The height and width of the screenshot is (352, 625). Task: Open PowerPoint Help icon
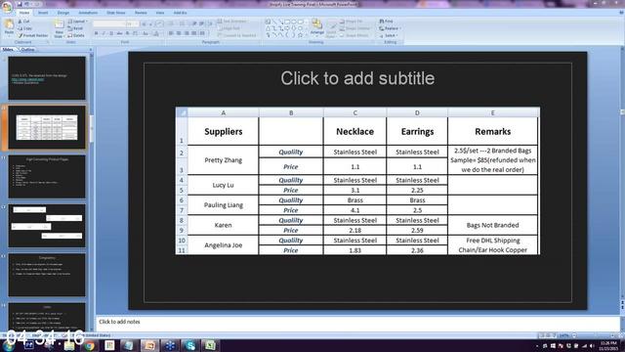[621, 13]
